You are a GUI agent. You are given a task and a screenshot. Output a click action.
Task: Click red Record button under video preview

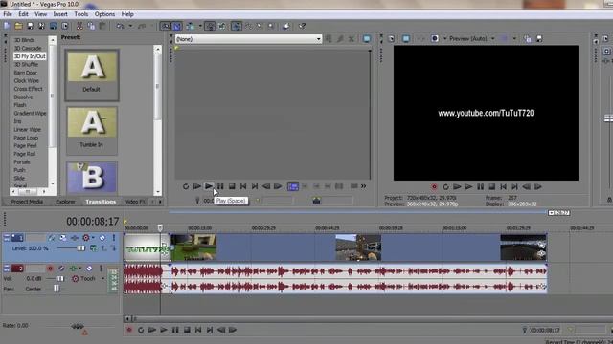tap(434, 187)
